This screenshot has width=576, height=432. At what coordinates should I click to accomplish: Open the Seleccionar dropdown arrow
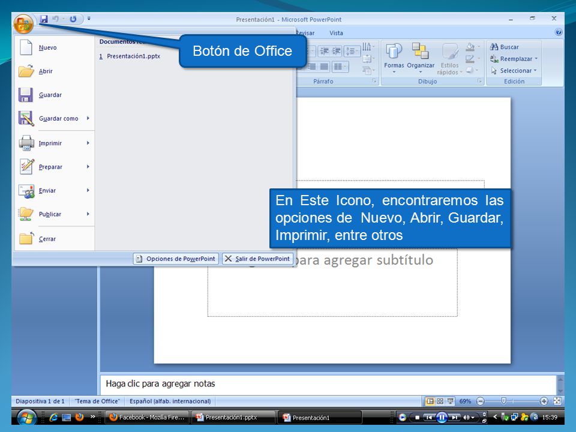(535, 71)
